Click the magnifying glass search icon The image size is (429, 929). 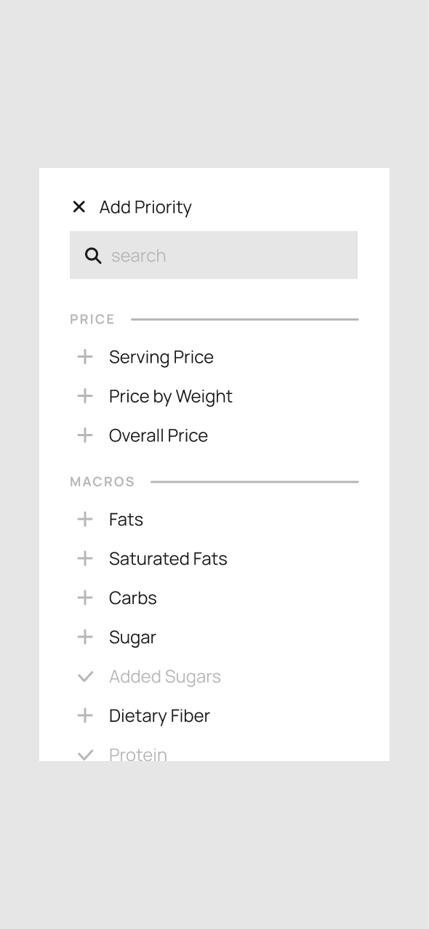(x=93, y=256)
